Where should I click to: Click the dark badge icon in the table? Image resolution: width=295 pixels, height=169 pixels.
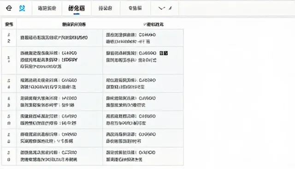(164, 53)
